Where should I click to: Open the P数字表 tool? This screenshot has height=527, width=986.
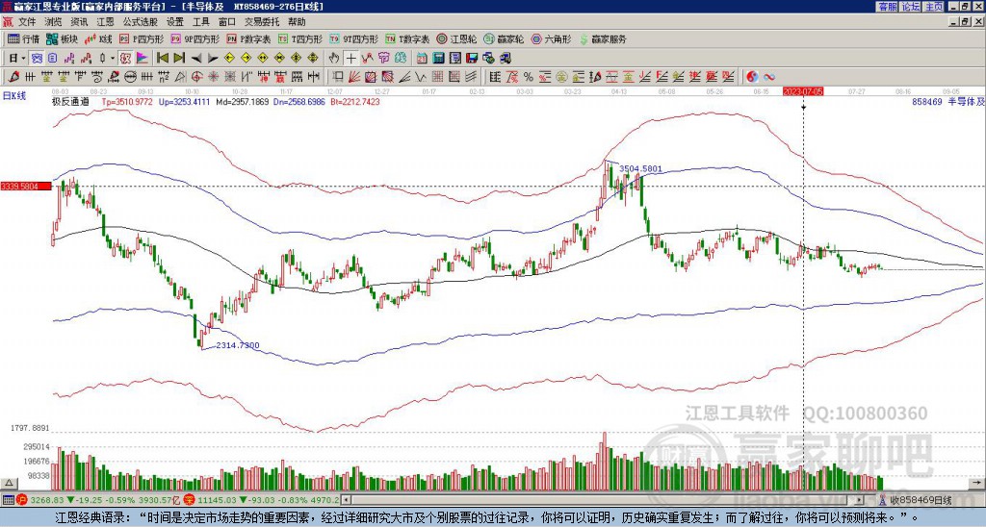coord(249,38)
